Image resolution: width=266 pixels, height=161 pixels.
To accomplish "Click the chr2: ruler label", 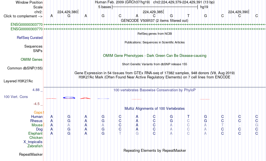I will click(38, 12).
